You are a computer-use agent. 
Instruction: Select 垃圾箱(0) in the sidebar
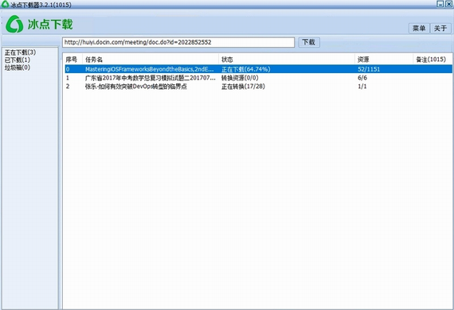[18, 68]
